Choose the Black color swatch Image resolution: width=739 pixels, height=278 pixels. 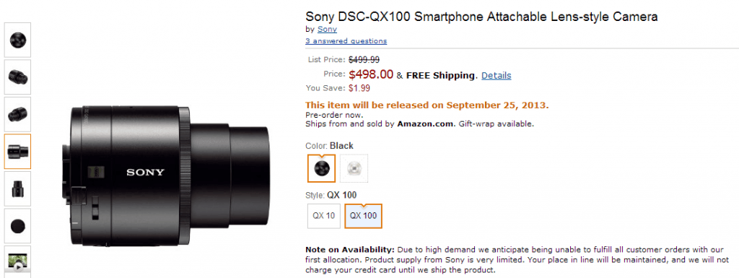[x=321, y=168]
